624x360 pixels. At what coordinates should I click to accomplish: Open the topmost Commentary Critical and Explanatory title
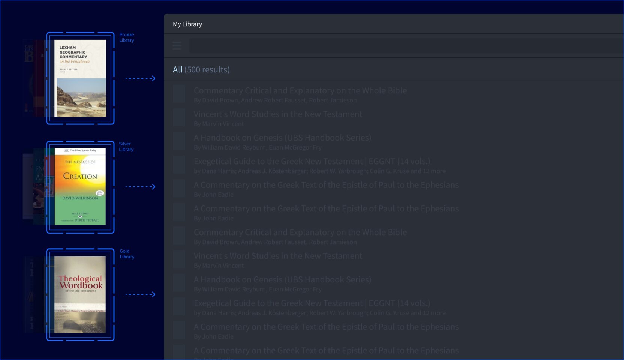tap(300, 90)
